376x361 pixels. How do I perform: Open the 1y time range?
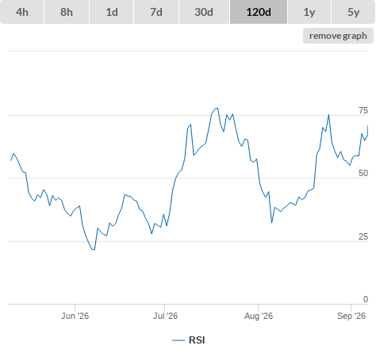tap(309, 12)
